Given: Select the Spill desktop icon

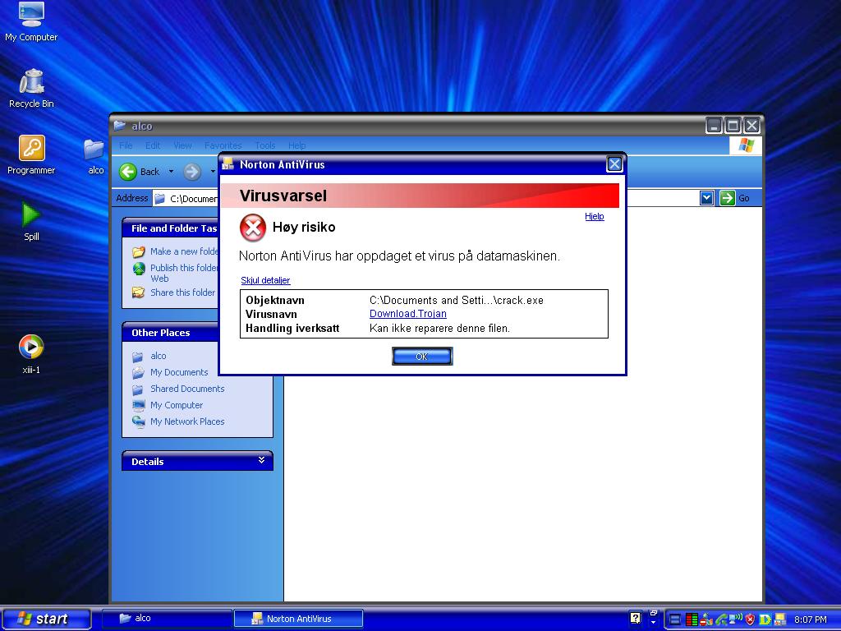Looking at the screenshot, I should 31,221.
